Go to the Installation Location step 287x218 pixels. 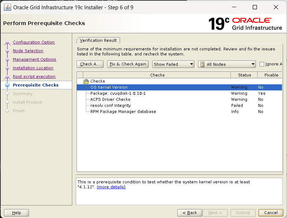(33, 68)
